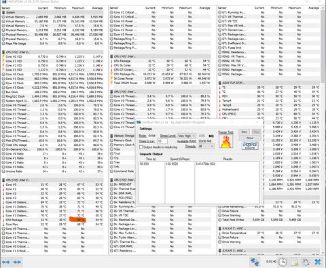Screen dimensions: 326x268
Task: Select the Page File Usage row
Action: coord(52,43)
